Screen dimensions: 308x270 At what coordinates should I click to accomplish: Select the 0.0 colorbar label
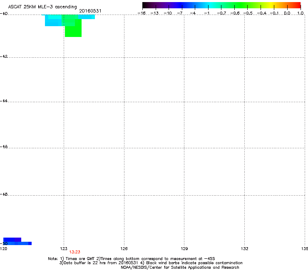click(x=287, y=13)
